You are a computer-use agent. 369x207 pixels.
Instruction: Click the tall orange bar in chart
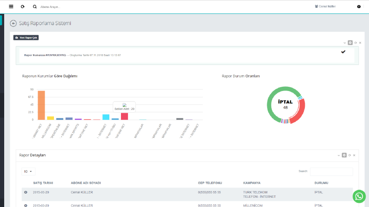(x=41, y=105)
